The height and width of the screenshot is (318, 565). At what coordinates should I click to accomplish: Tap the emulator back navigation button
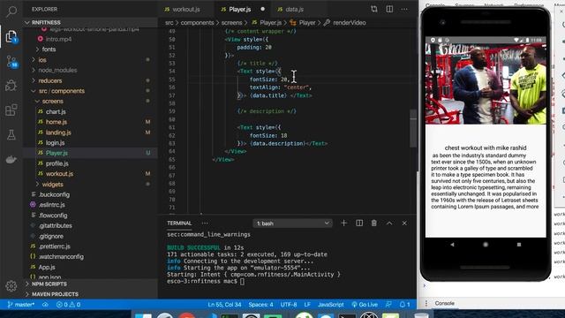click(452, 245)
